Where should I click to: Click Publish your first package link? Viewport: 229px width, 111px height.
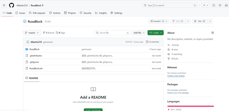point(178,93)
